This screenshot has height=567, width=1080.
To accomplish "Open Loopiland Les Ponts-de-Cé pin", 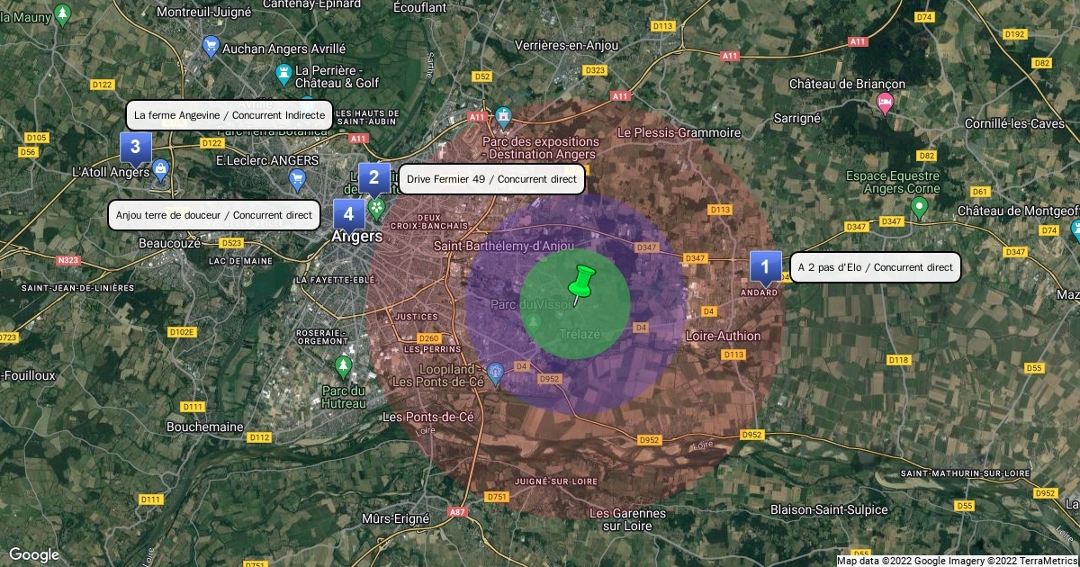I will tap(495, 371).
